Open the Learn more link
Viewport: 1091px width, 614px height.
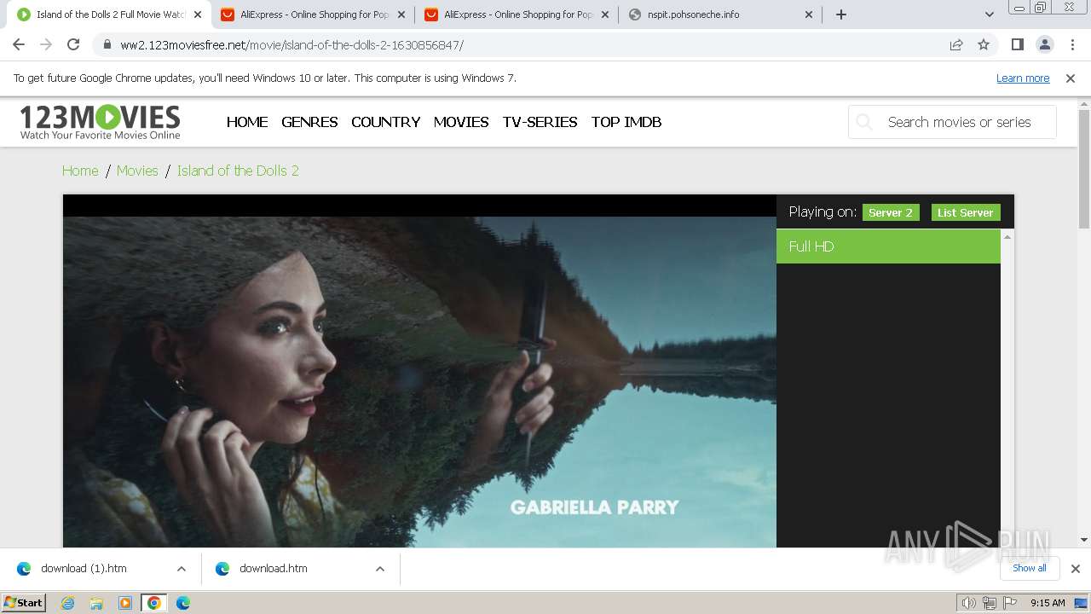click(1023, 78)
